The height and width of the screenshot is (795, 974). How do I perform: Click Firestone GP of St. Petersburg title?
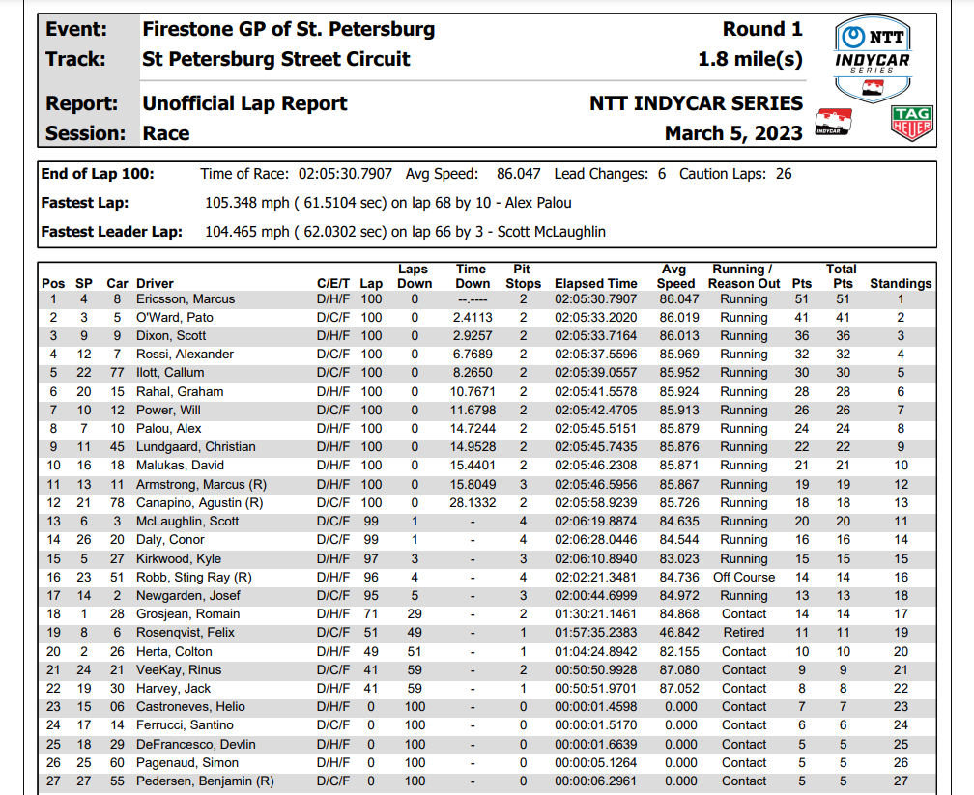pyautogui.click(x=289, y=29)
